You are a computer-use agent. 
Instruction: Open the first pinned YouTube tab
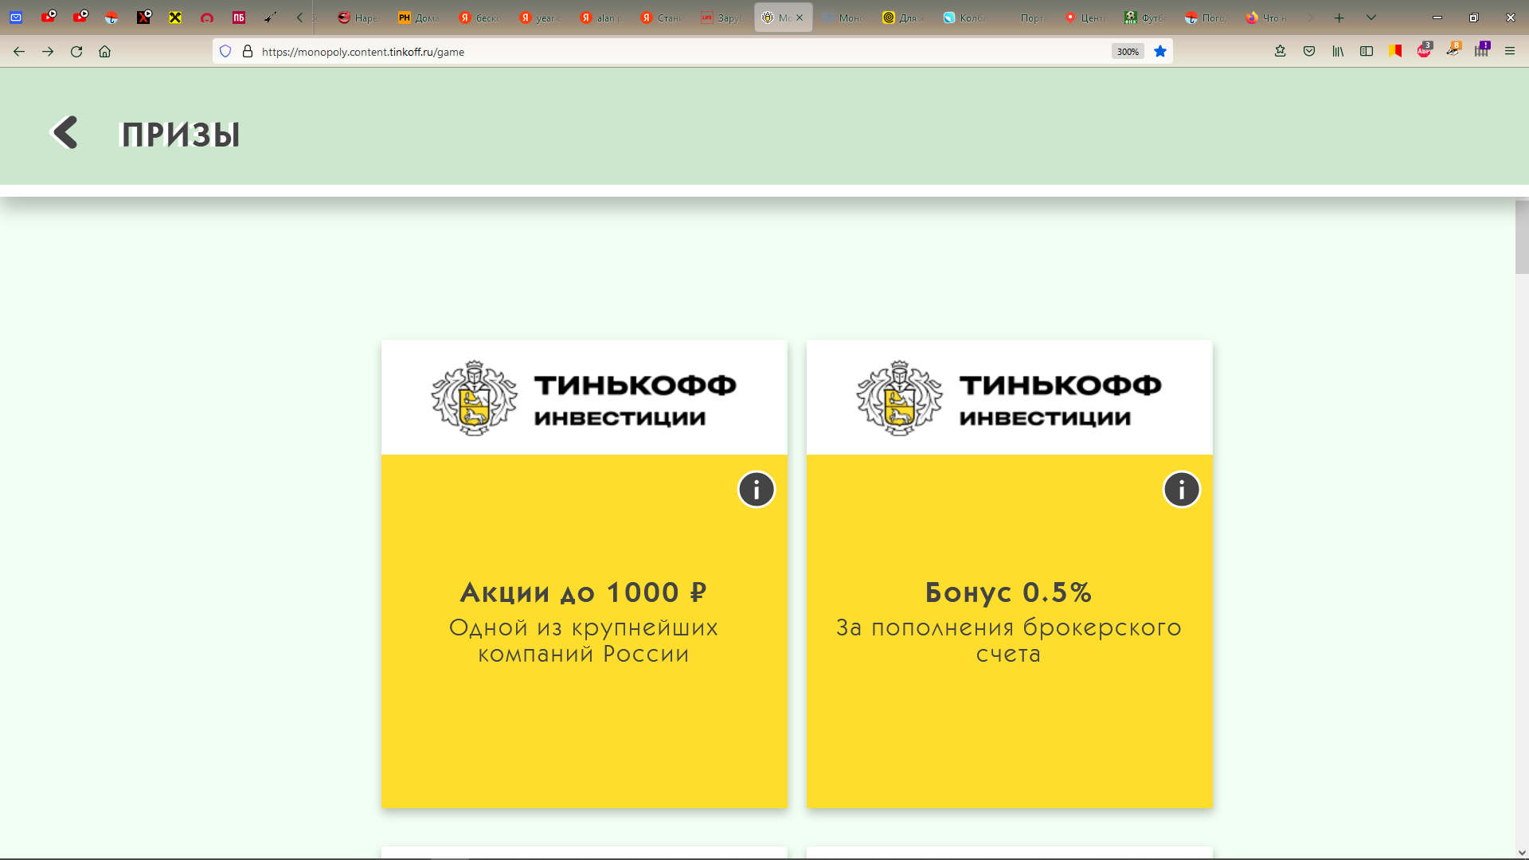[x=48, y=18]
